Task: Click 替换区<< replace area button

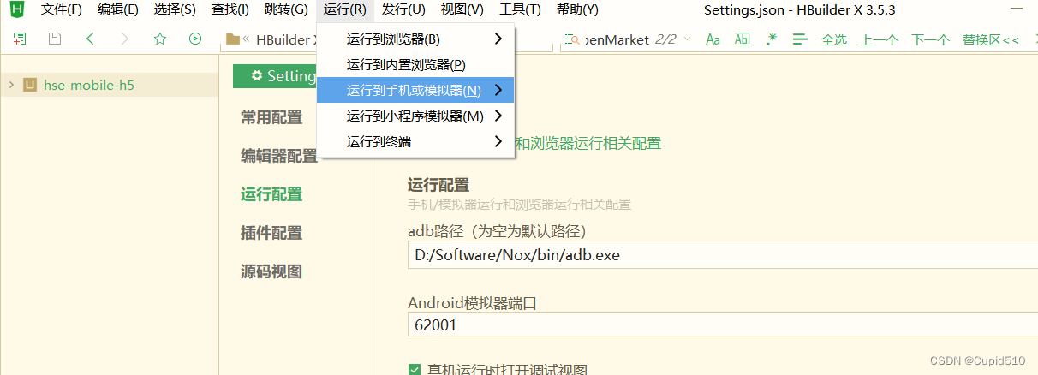Action: click(991, 39)
